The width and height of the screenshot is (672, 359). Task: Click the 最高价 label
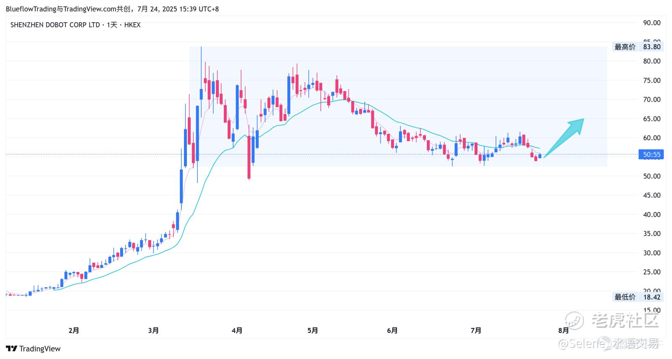[x=625, y=47]
